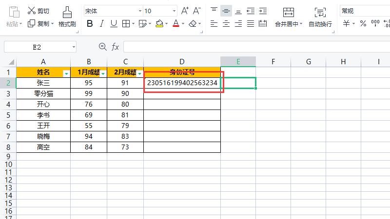Open the Name Box dropdown showing E2
Viewport: 390px width, 219px height.
click(74, 47)
